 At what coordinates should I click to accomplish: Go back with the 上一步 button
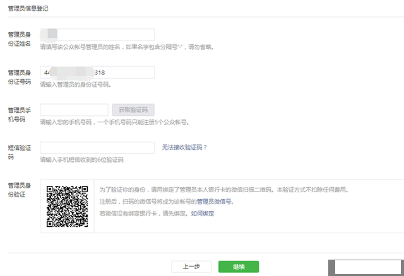(191, 267)
